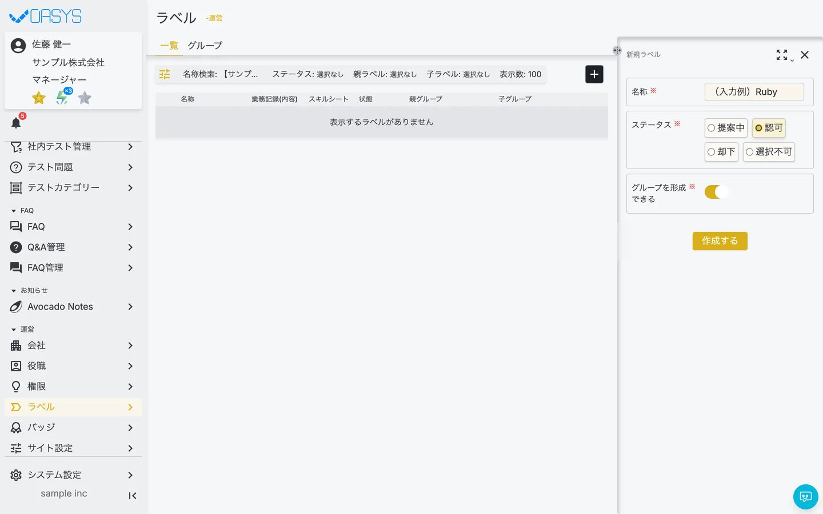The width and height of the screenshot is (823, 514).
Task: Open the 役職 menu item
Action: pyautogui.click(x=73, y=366)
